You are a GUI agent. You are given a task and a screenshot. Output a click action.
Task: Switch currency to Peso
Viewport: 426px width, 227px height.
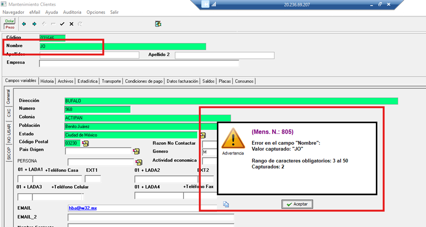point(9,27)
